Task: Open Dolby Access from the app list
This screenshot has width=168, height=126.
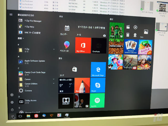Action: [x=28, y=102]
